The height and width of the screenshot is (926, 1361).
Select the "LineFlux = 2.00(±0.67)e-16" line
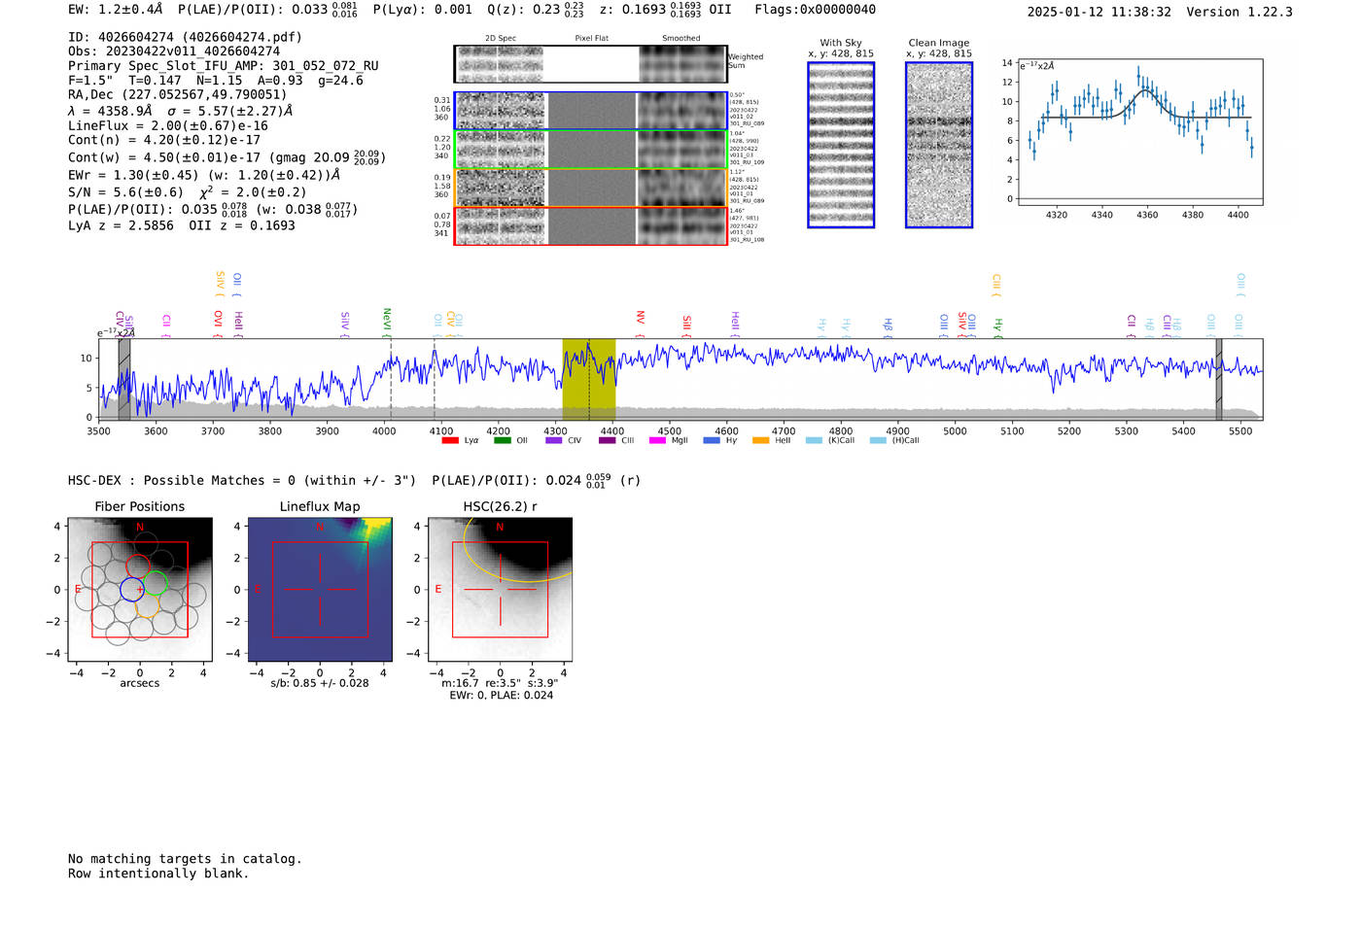click(x=168, y=125)
